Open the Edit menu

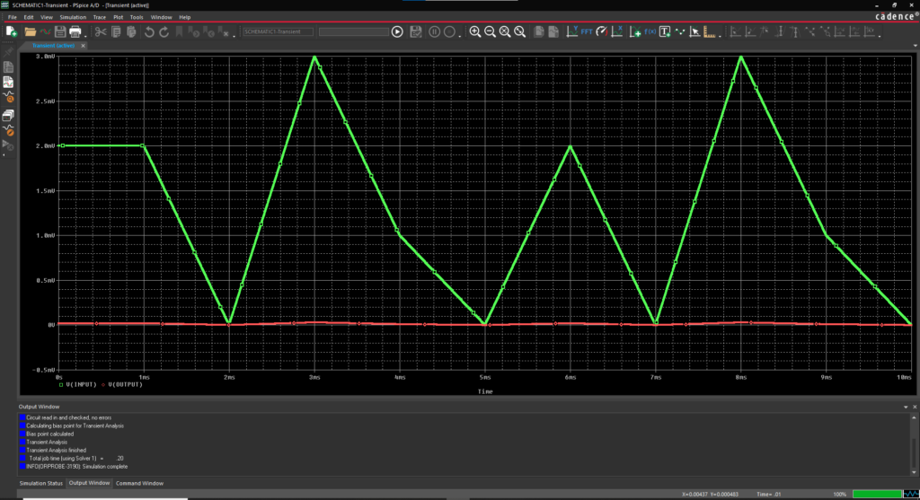pyautogui.click(x=29, y=17)
